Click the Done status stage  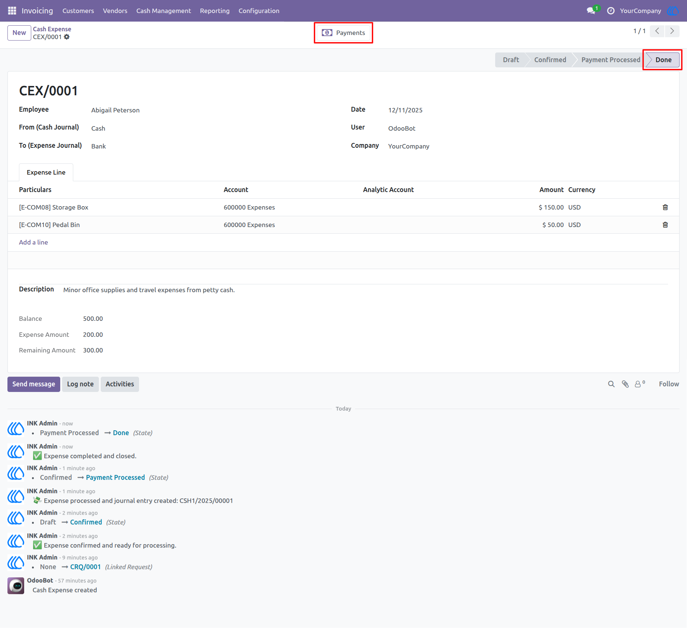click(663, 60)
